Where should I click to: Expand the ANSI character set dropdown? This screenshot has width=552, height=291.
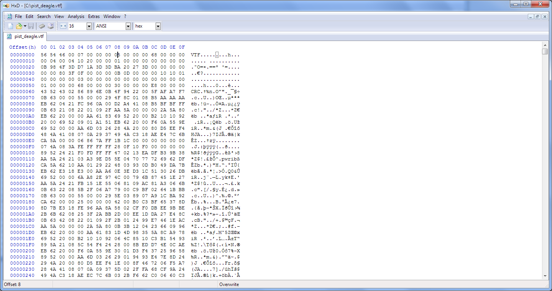(128, 26)
